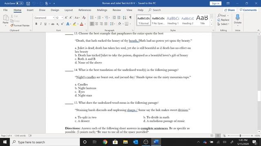This screenshot has height=146, width=261.
Task: Click the Bullets list icon
Action: [x=92, y=17]
